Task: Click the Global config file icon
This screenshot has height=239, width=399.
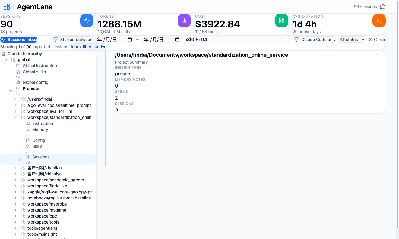Action: (x=18, y=82)
